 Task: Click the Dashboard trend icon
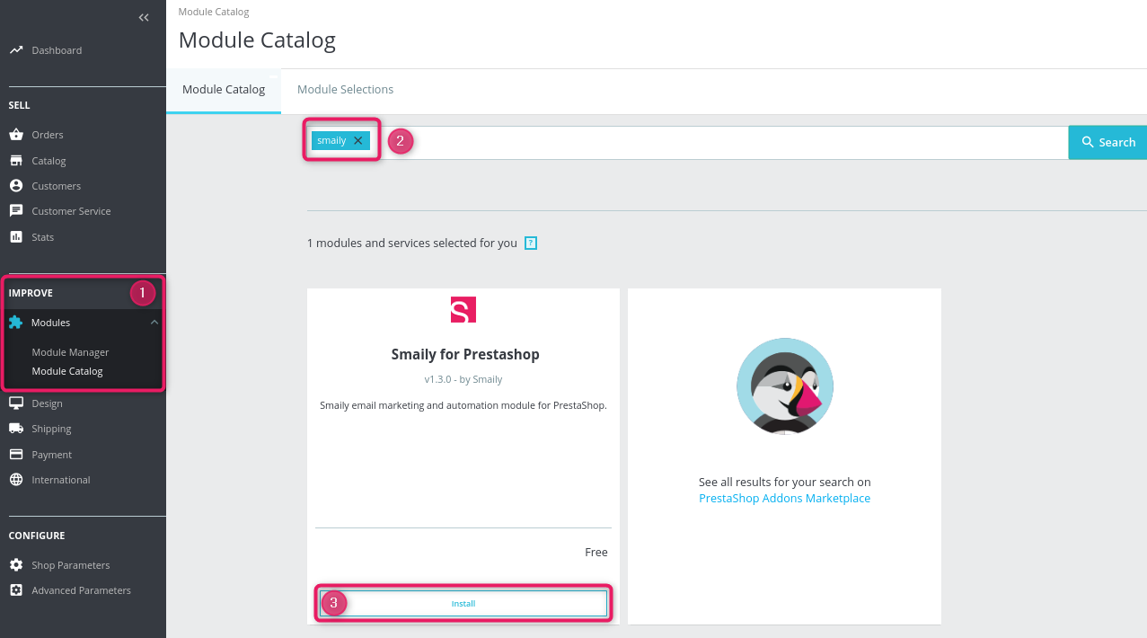click(15, 50)
